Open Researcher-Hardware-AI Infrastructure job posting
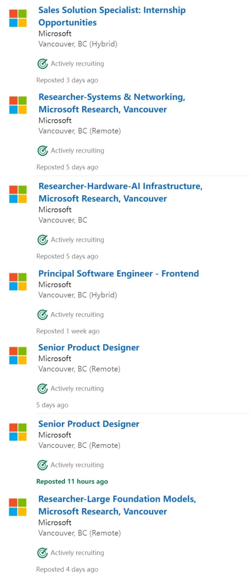The image size is (250, 577). 120,192
